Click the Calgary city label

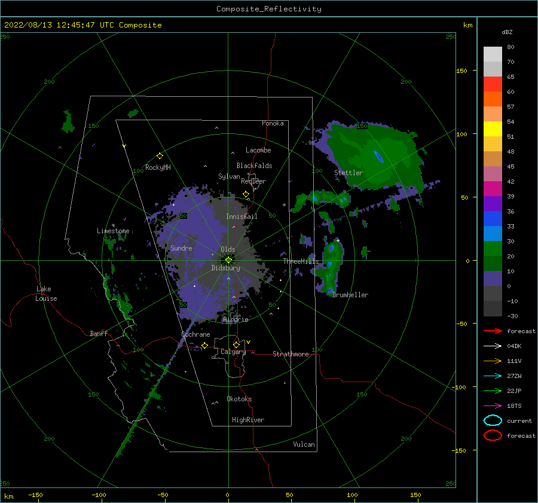(x=233, y=352)
